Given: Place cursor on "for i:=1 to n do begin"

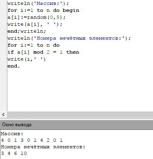Looking at the screenshot, I should [43, 10].
